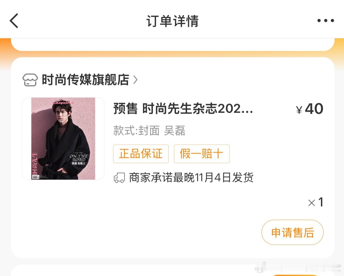344x276 pixels.
Task: Click the store icon next to 时尚传媒旗舰店
Action: pyautogui.click(x=30, y=80)
